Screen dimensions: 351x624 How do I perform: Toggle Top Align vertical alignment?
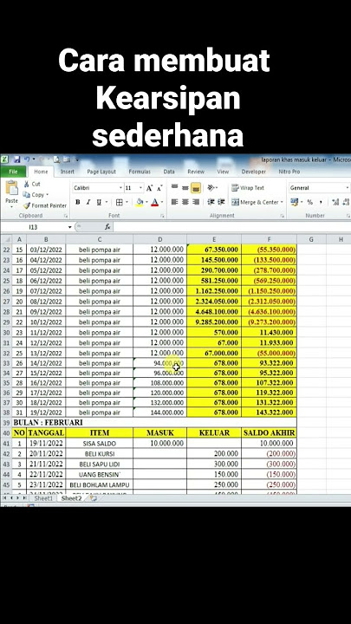coord(174,188)
